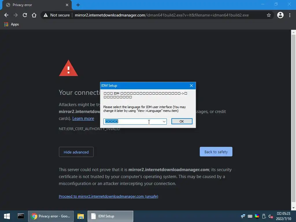Confirm language with the OK button
This screenshot has width=296, height=222.
click(x=182, y=121)
